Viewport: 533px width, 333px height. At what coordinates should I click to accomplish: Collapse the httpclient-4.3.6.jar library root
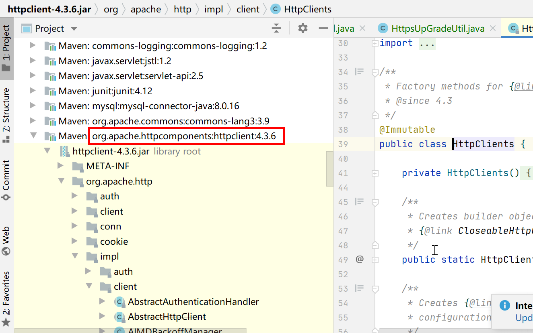point(47,151)
